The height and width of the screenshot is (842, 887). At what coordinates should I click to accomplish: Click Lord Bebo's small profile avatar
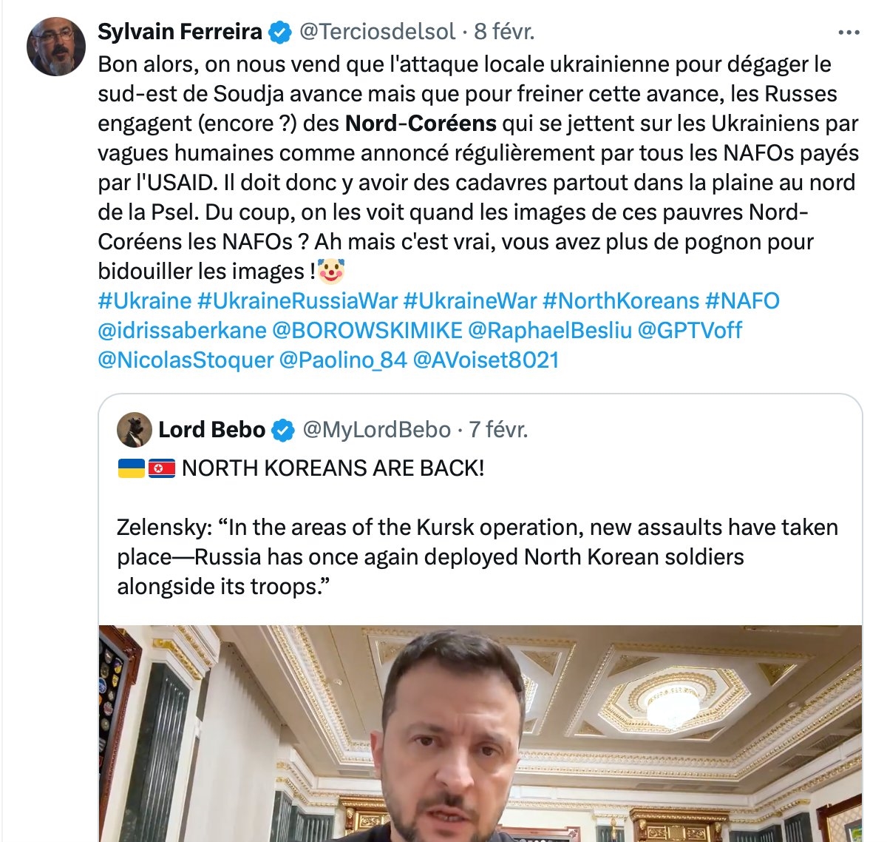click(x=135, y=430)
